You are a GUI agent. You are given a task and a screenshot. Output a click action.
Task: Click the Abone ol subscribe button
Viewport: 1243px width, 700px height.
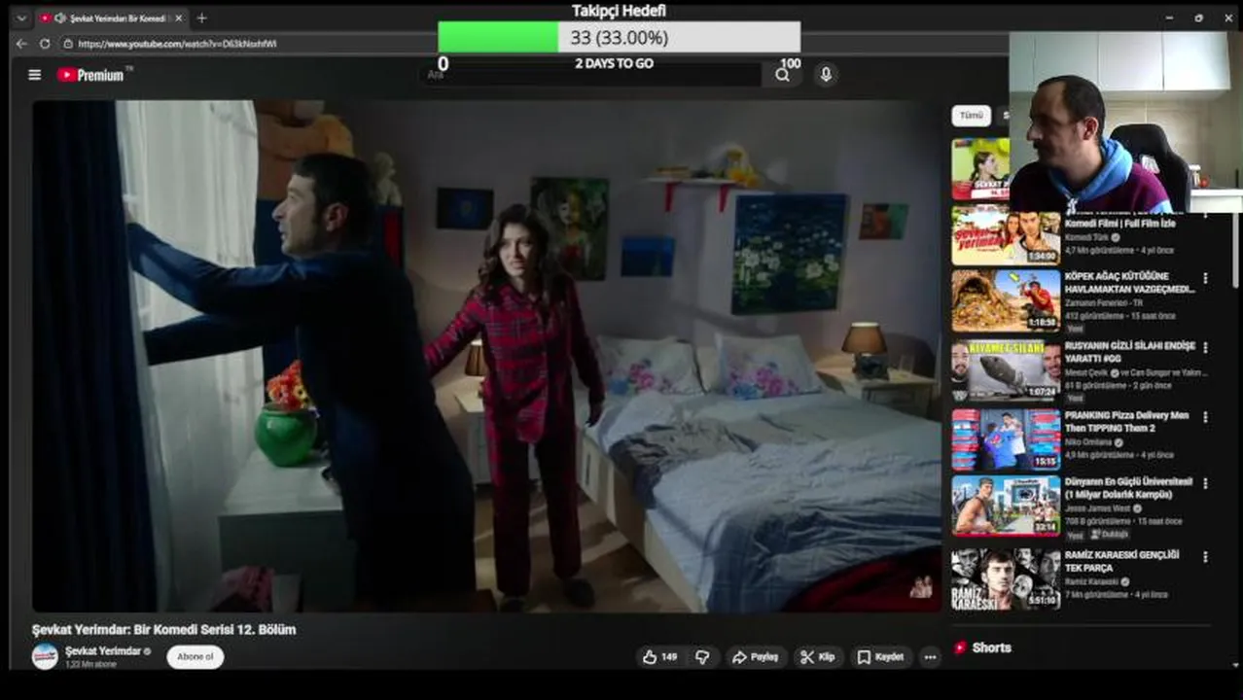(195, 656)
